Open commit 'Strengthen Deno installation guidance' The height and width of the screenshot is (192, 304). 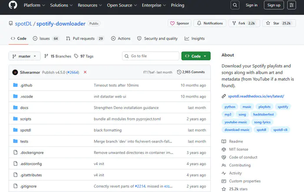pyautogui.click(x=126, y=108)
